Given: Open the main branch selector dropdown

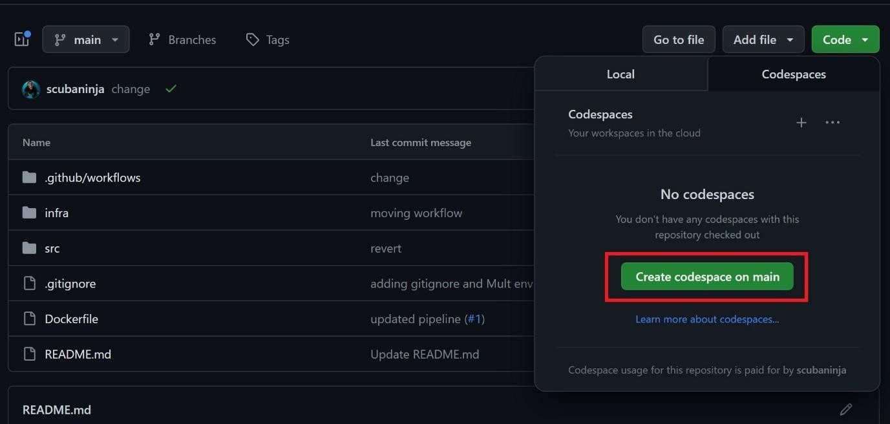Looking at the screenshot, I should [x=86, y=39].
